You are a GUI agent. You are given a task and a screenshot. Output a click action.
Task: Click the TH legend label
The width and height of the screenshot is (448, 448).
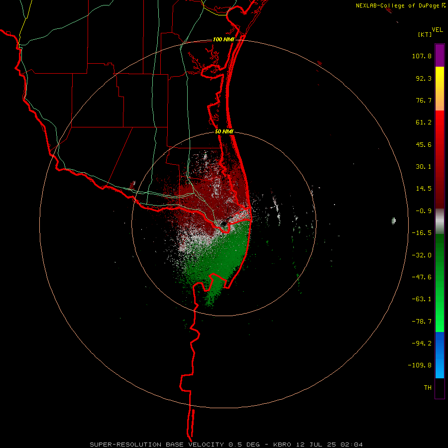[428, 388]
